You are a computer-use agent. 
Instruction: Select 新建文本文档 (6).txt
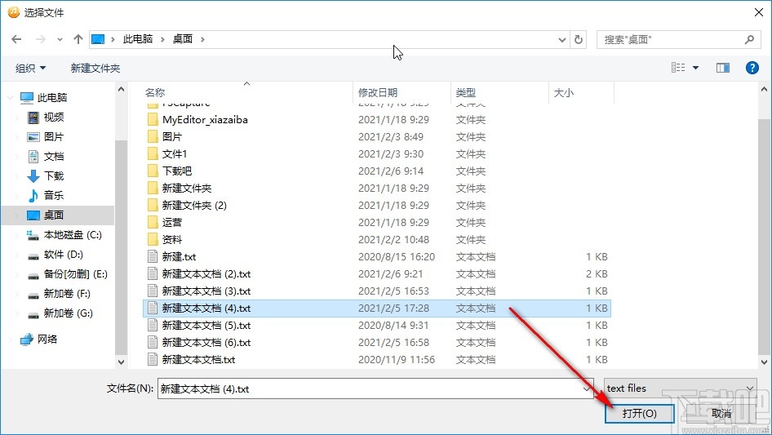206,343
